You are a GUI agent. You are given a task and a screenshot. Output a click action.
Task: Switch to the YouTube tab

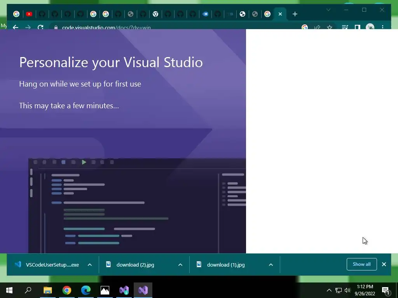tap(29, 14)
